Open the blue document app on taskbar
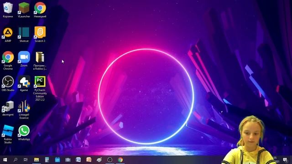Viewport: 292px width, 164px height. [x=78, y=160]
